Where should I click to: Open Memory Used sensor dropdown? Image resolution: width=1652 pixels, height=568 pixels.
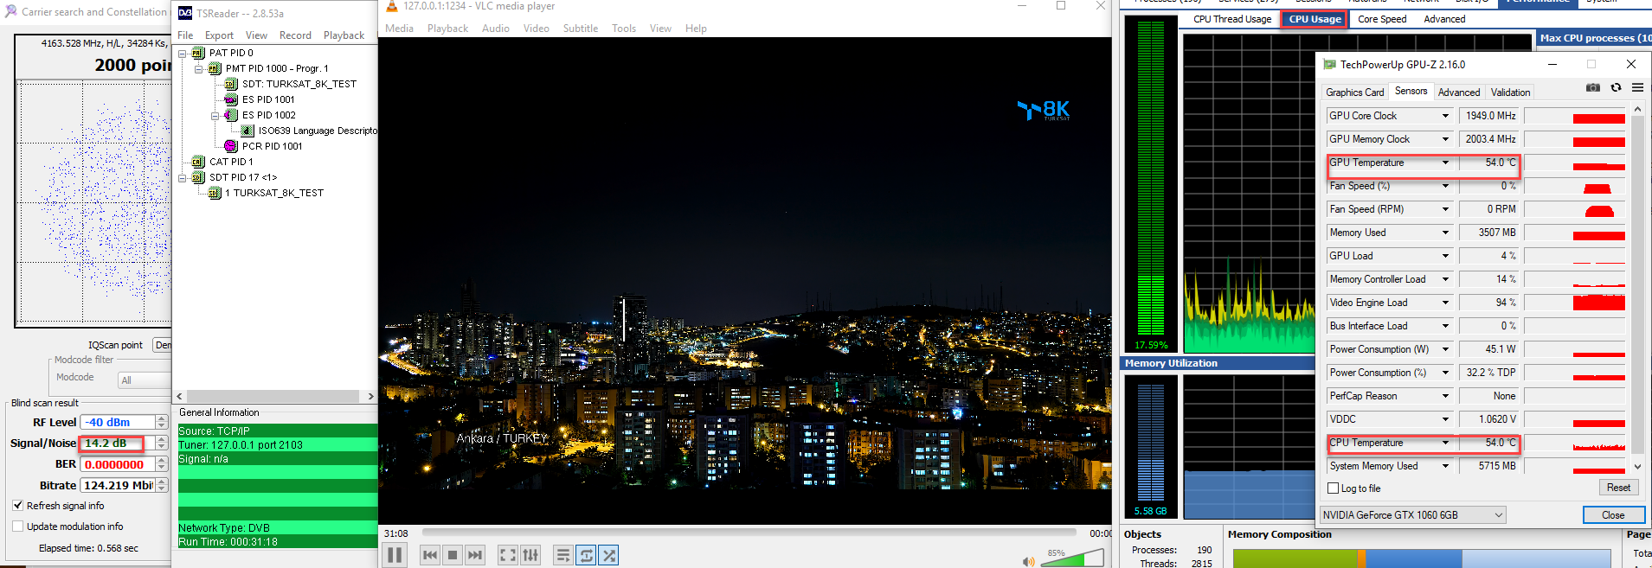pos(1445,233)
